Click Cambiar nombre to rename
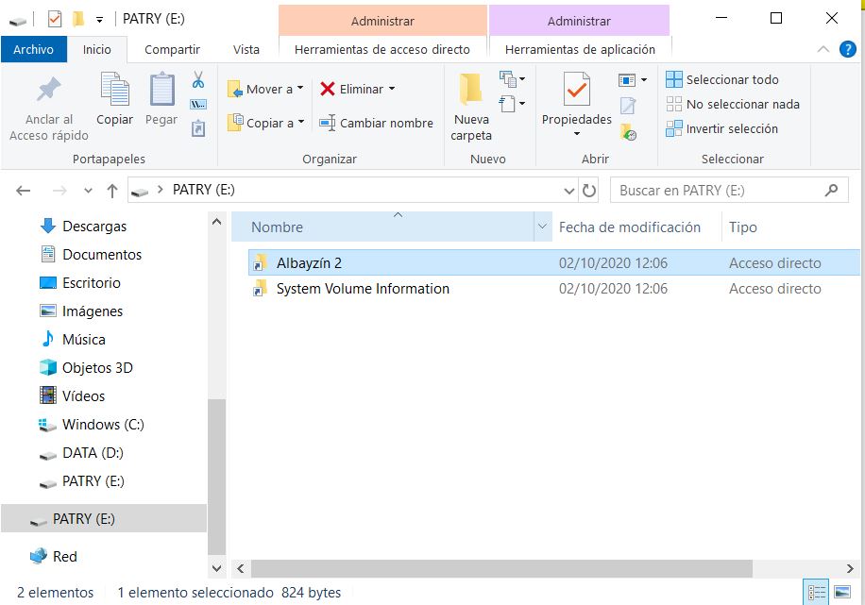 click(x=376, y=123)
